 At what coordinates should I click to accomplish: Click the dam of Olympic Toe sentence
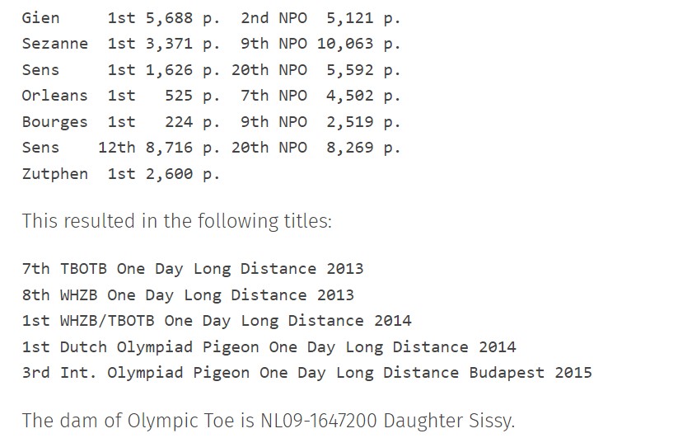pos(269,421)
